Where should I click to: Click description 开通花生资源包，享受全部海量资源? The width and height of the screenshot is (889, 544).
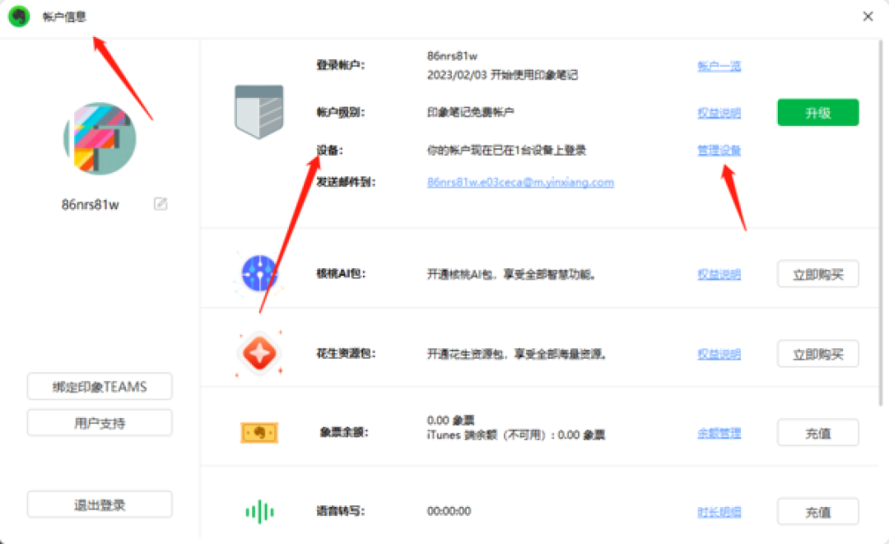(516, 354)
